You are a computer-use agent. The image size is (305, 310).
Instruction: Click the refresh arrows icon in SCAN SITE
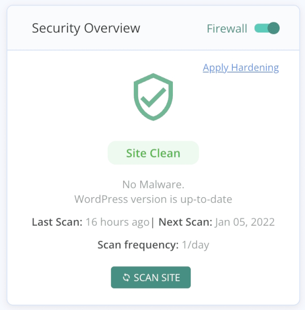point(127,277)
